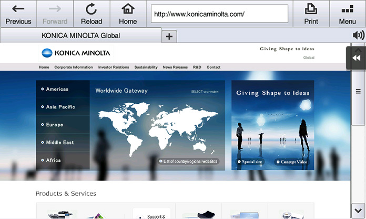This screenshot has height=219, width=366.
Task: Toggle the speaker sound icon
Action: click(x=359, y=35)
